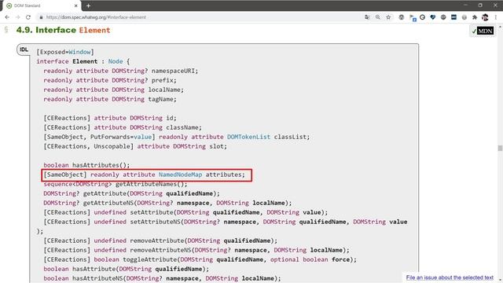Bookmark this page with star icon
The width and height of the screenshot is (503, 283).
point(388,17)
